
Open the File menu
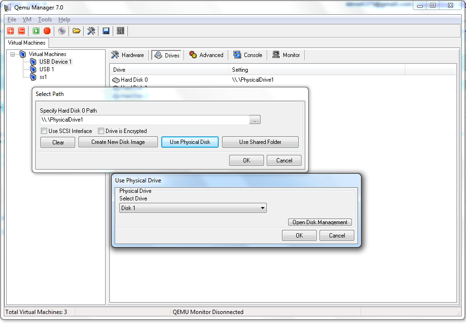pos(12,19)
